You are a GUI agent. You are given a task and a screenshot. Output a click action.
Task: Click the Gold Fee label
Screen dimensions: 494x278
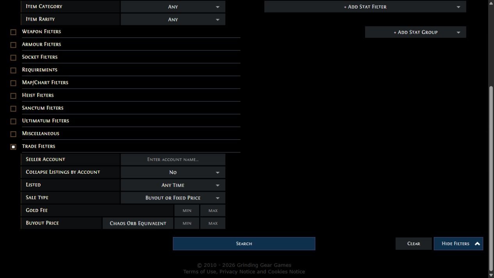(x=37, y=210)
